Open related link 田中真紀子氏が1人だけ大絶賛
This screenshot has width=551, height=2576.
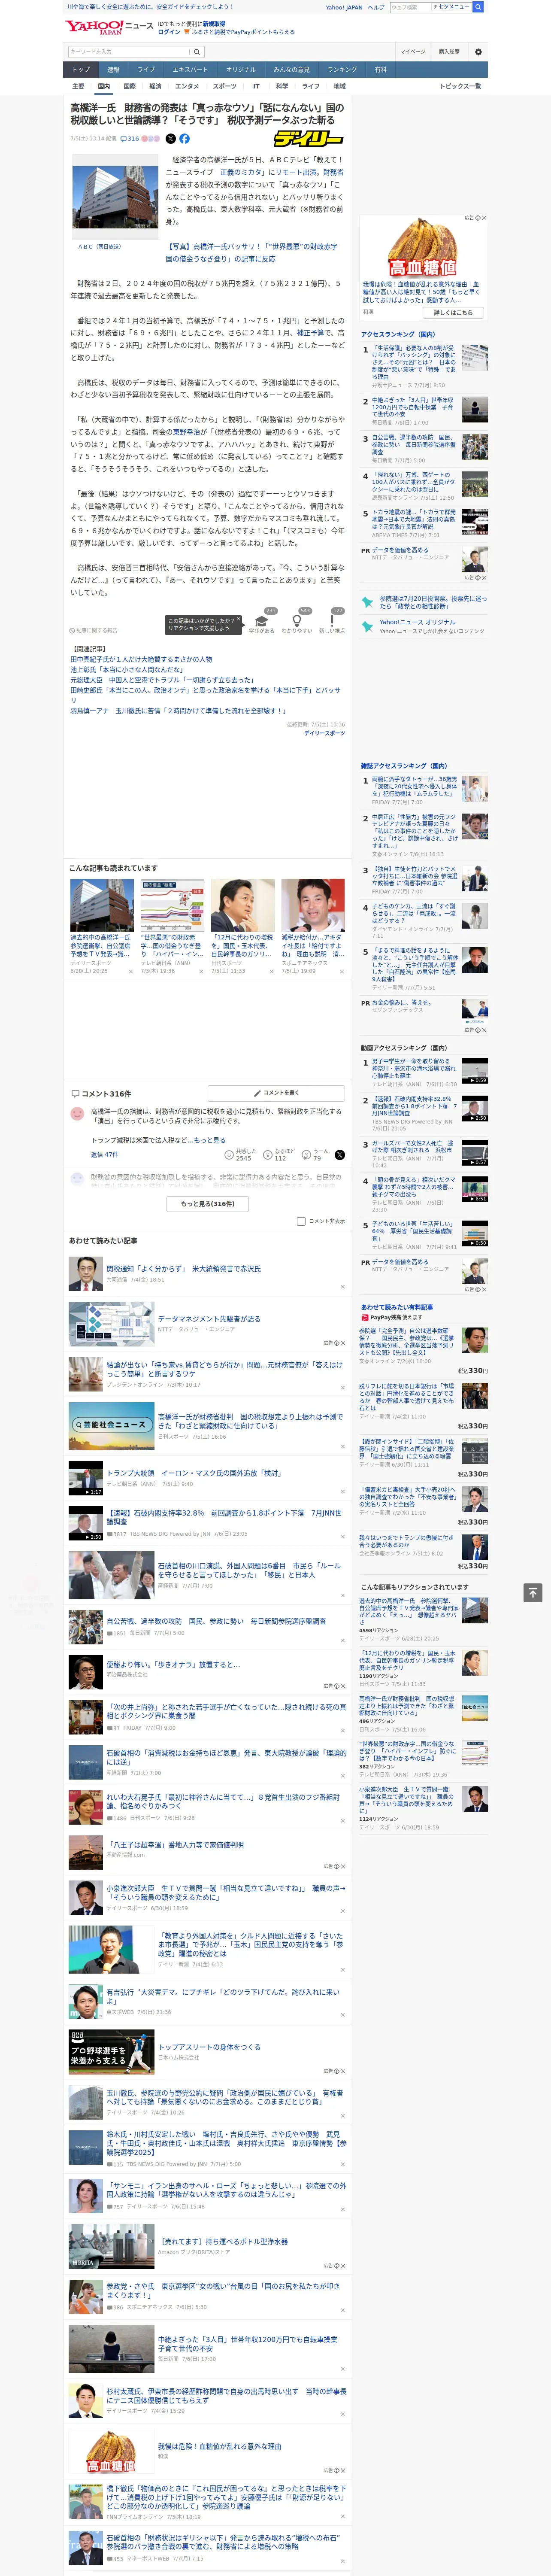coord(141,660)
